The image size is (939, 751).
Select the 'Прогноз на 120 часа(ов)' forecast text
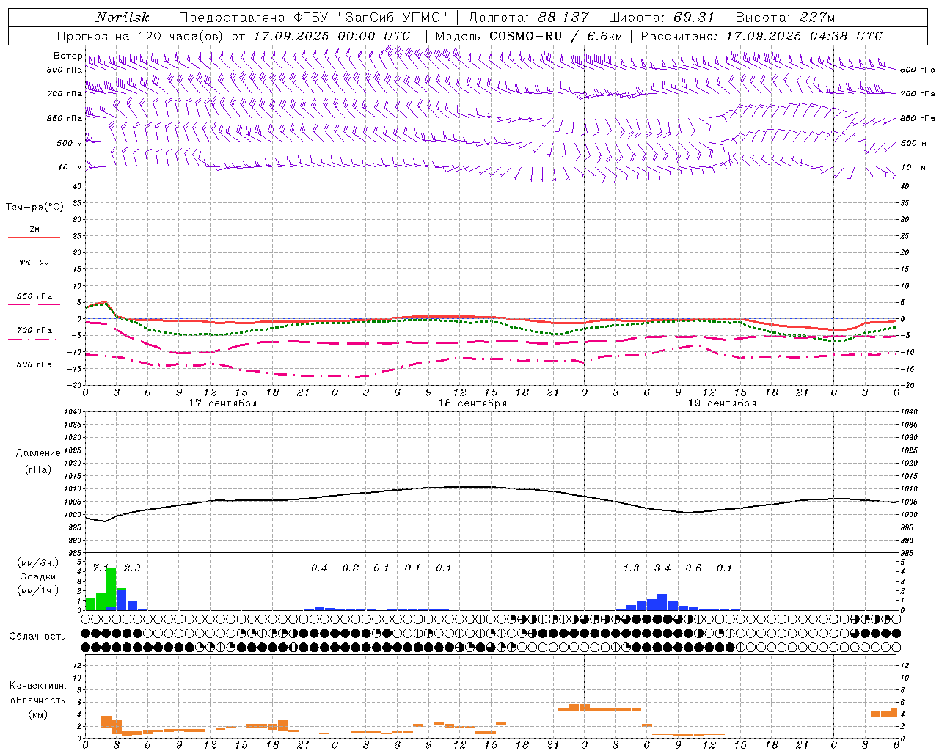point(141,36)
